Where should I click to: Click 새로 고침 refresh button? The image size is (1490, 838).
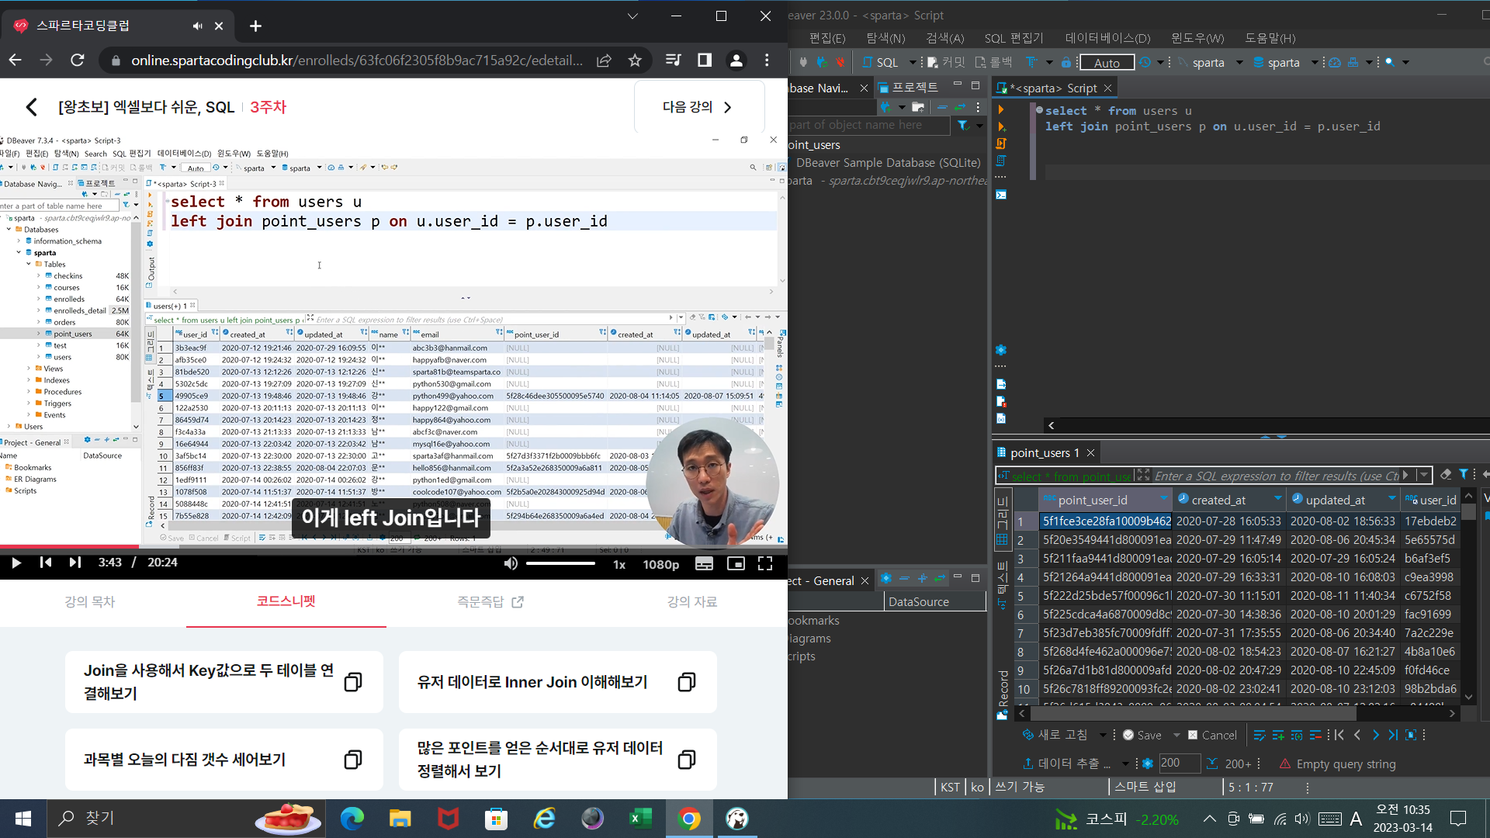(1055, 735)
